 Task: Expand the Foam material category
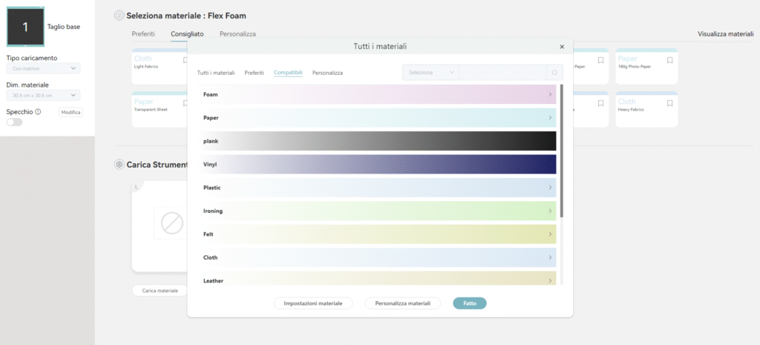(379, 95)
